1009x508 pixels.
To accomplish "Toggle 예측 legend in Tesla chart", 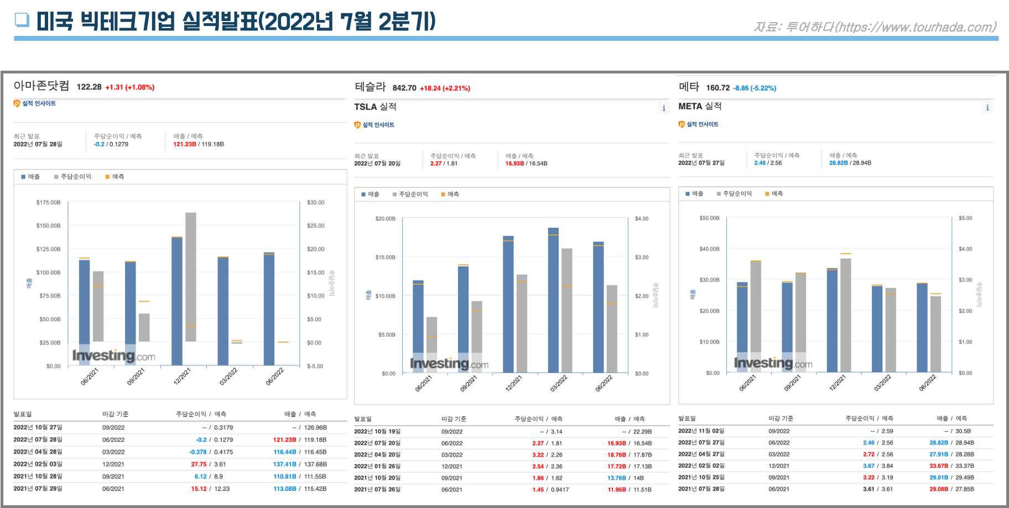I will pos(450,194).
